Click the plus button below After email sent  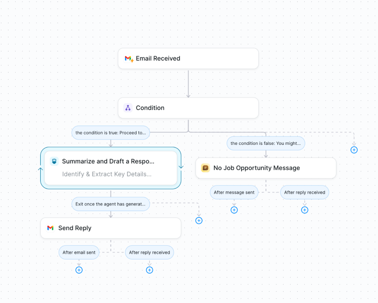[x=79, y=270]
